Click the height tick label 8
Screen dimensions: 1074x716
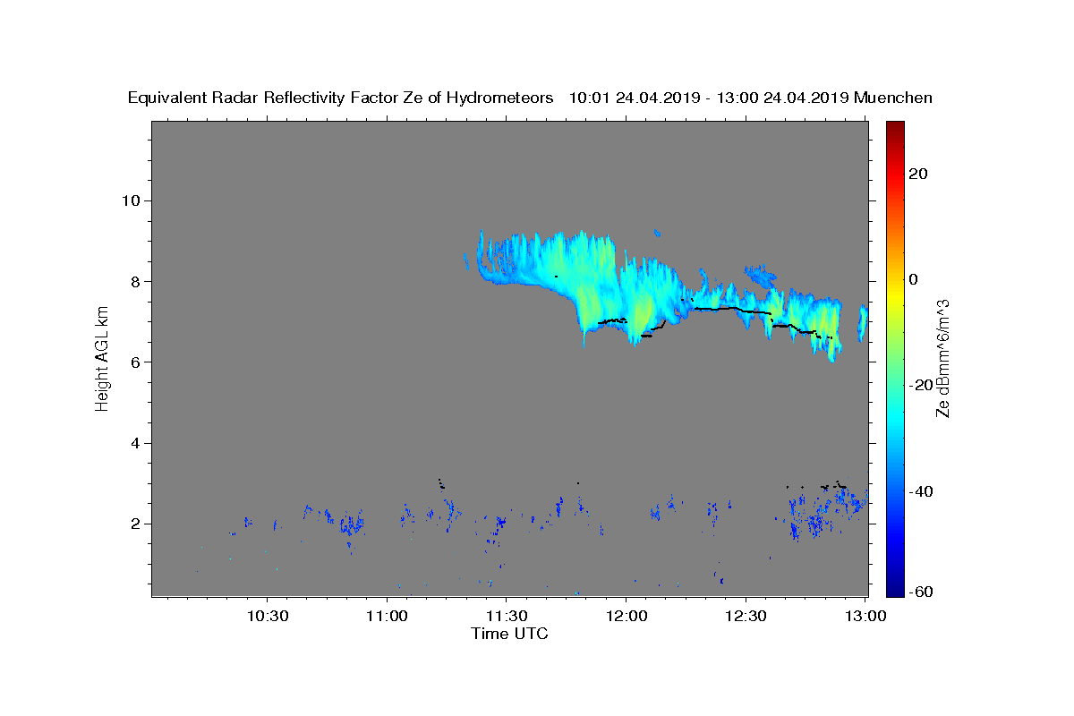pos(137,281)
